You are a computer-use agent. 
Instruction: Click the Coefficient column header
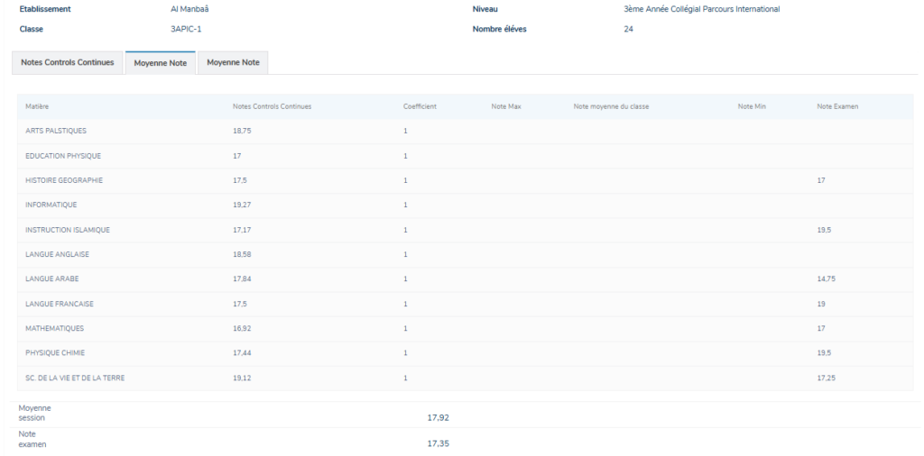pyautogui.click(x=420, y=106)
